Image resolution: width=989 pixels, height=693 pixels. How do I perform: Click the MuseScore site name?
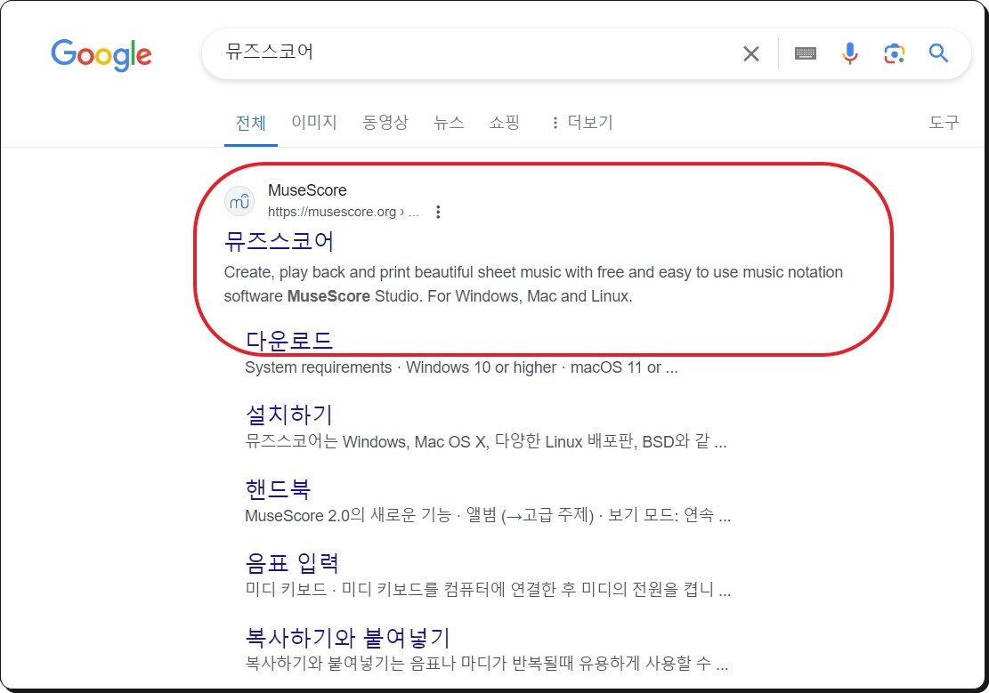pyautogui.click(x=307, y=189)
